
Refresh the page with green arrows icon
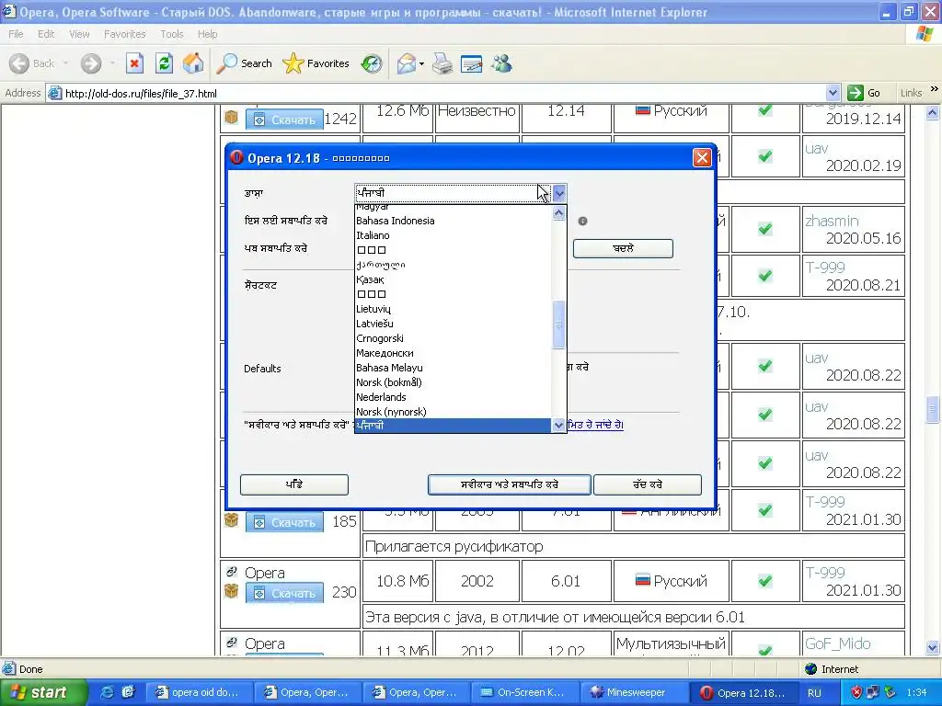click(164, 63)
